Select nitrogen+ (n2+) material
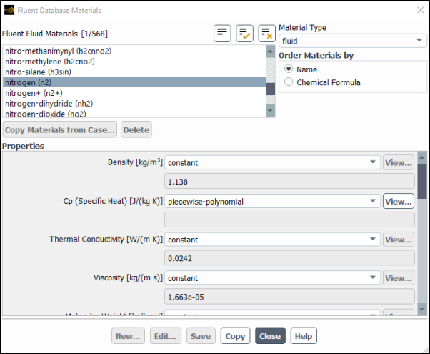430x354 pixels. pyautogui.click(x=134, y=93)
